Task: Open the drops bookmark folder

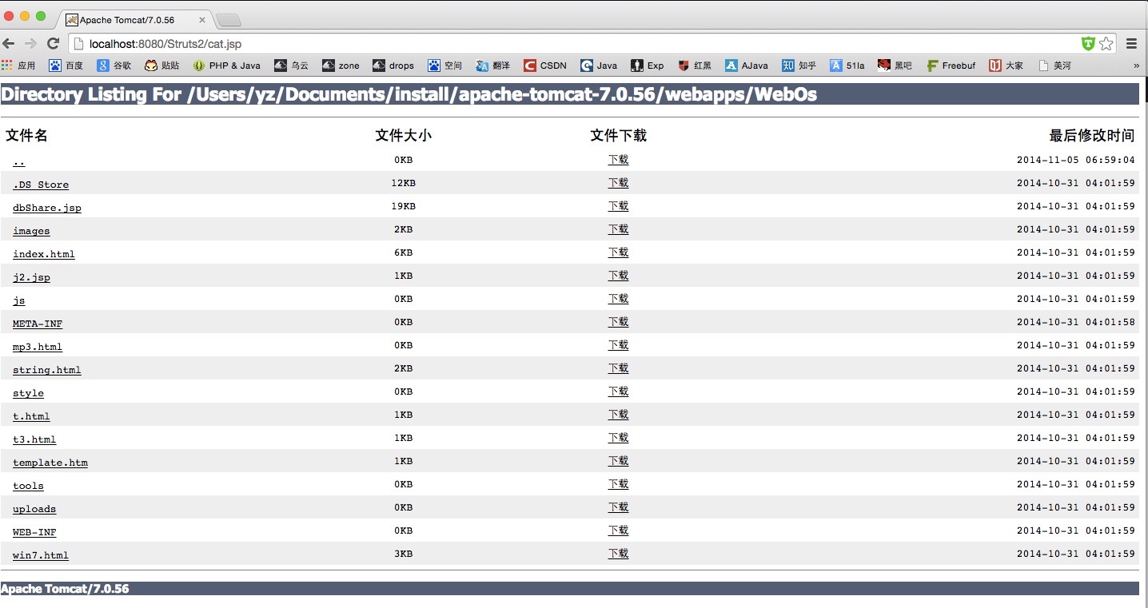Action: pos(393,66)
